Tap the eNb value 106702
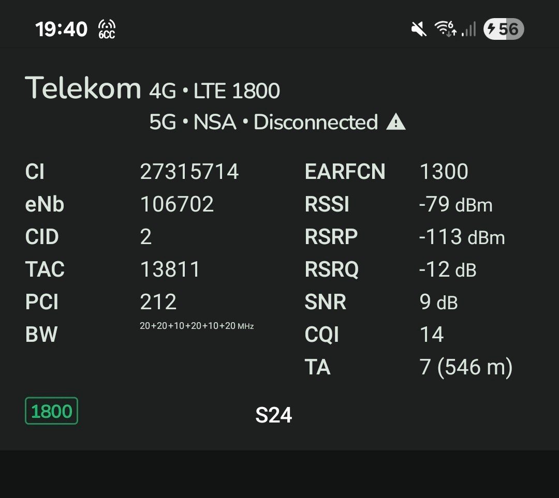This screenshot has height=498, width=559. click(177, 204)
